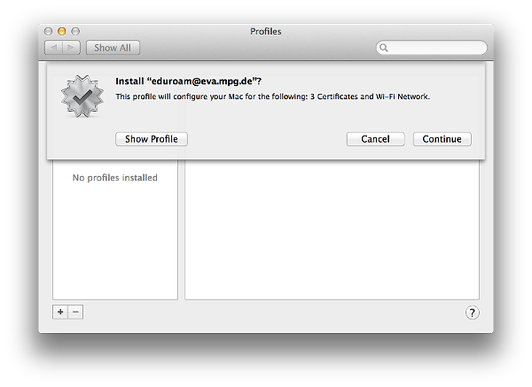Click the close window button
Screen dimensions: 532x387
click(48, 32)
